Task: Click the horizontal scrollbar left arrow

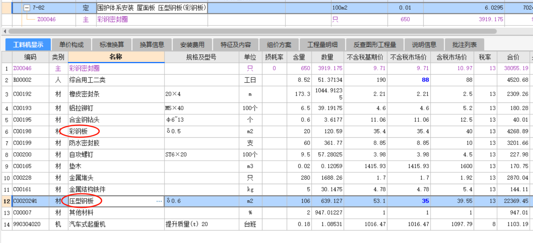Action: coord(5,31)
